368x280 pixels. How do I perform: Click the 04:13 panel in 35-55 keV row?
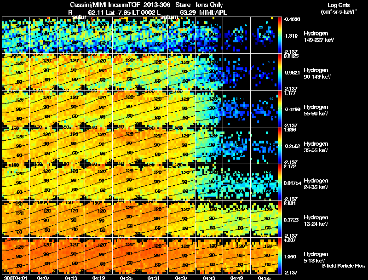(x=71, y=146)
